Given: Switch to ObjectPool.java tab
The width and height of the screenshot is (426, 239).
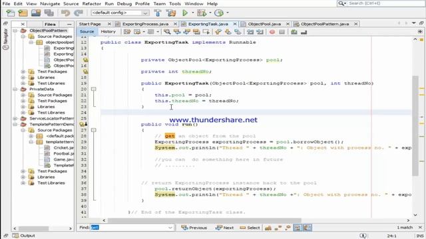Looking at the screenshot, I should point(264,24).
